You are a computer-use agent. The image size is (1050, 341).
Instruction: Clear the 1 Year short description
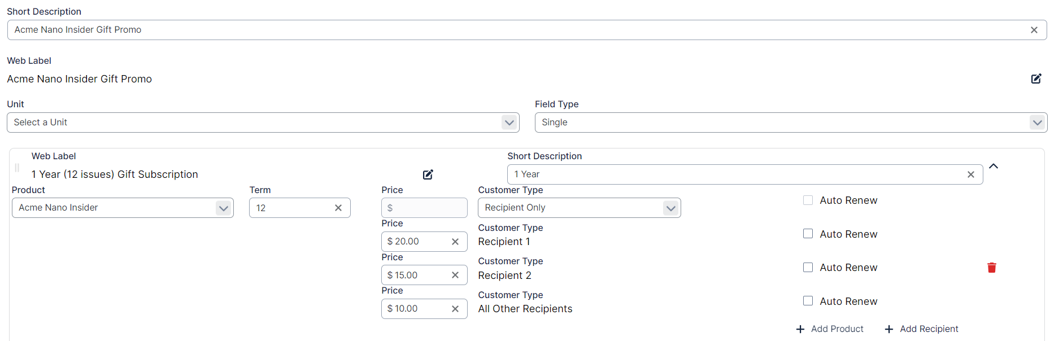pos(970,174)
